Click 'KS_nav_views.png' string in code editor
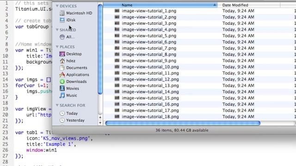 coord(66,138)
